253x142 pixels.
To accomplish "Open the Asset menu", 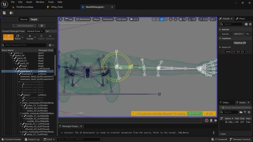I will [29, 2].
